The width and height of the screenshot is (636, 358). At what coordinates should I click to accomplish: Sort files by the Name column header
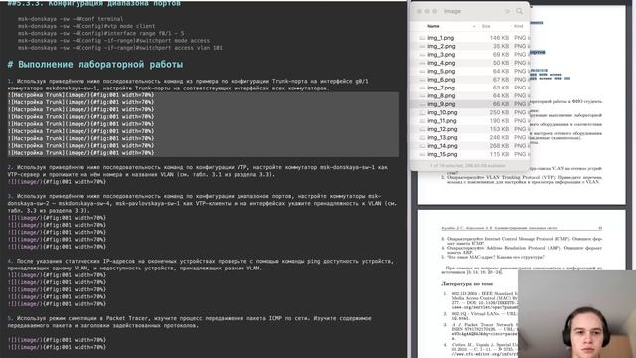pos(433,26)
